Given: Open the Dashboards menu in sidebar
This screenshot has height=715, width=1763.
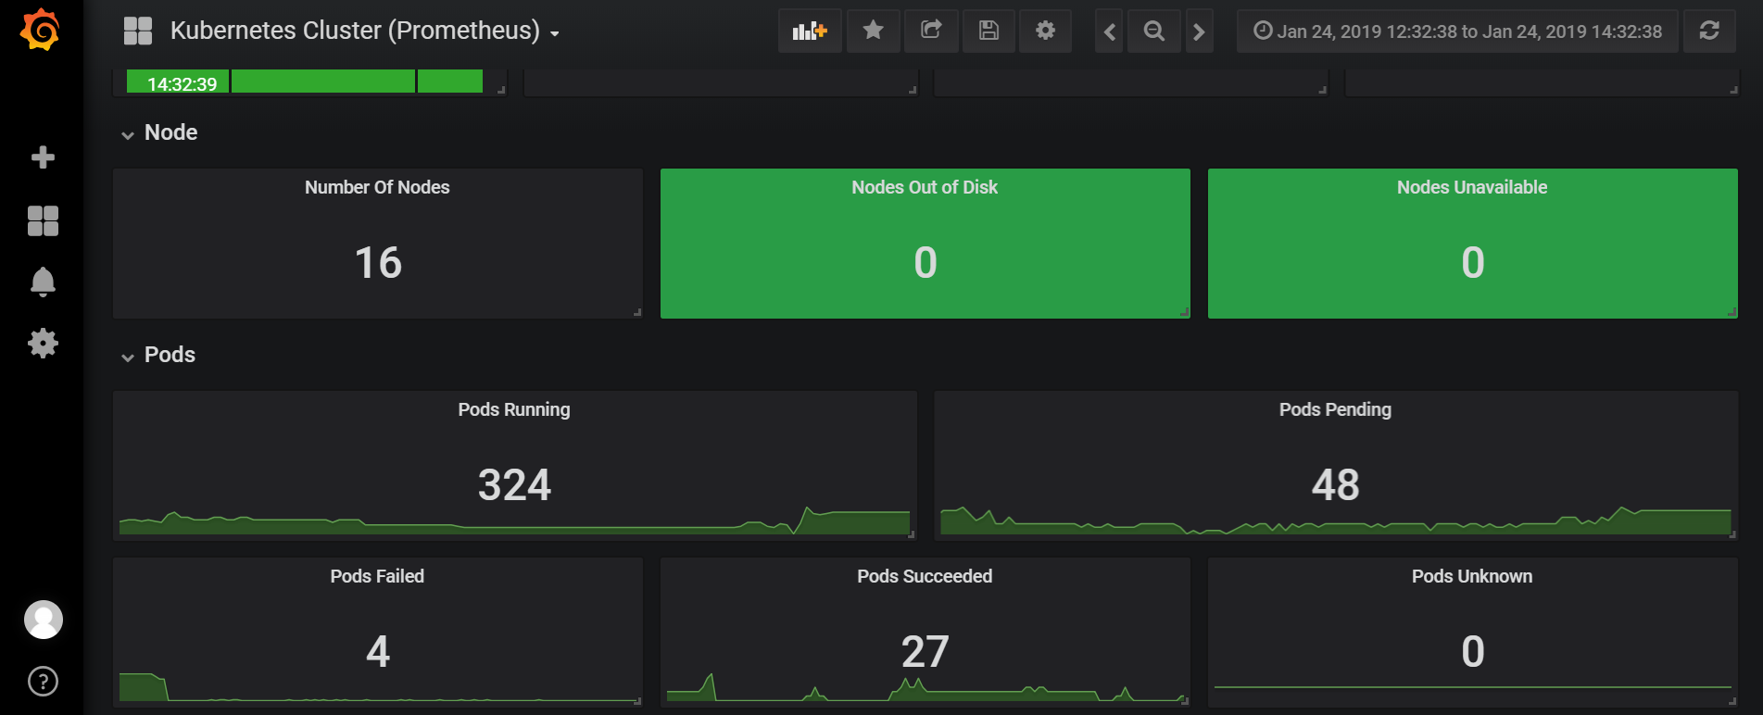Looking at the screenshot, I should pos(43,221).
